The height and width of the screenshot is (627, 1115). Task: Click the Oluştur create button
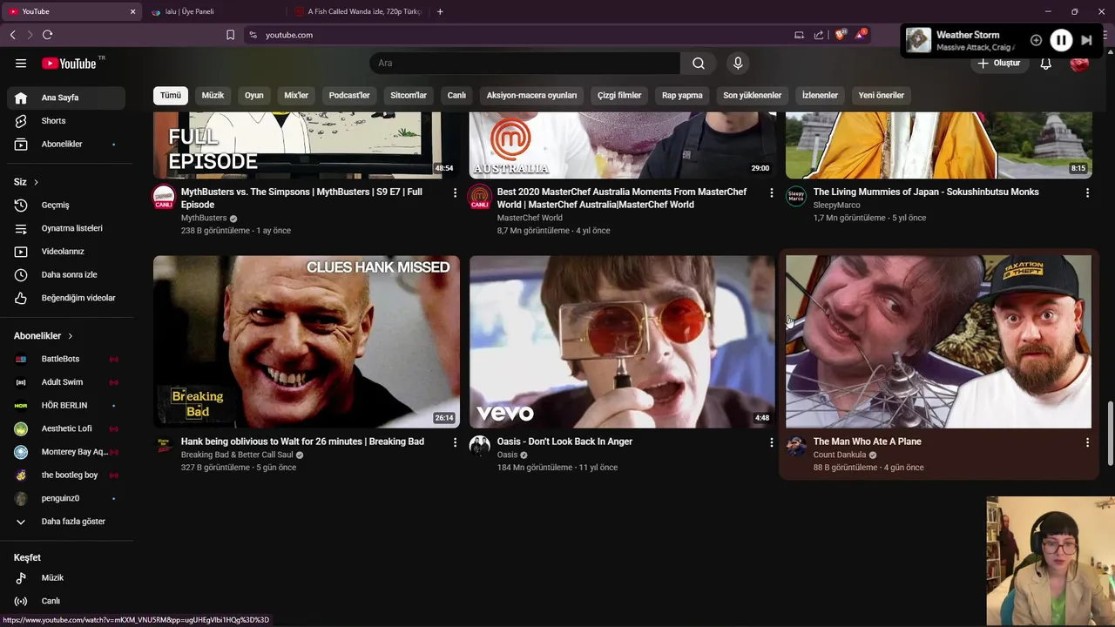[x=999, y=63]
